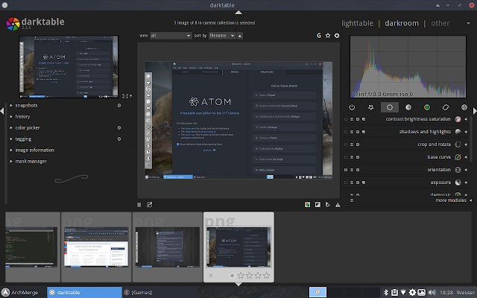The width and height of the screenshot is (477, 298).
Task: Enable crop and rotate module
Action: pos(346,145)
